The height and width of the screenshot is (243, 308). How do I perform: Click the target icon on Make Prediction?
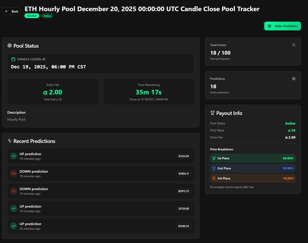269,26
